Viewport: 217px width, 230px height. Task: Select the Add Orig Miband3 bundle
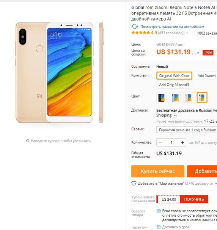pyautogui.click(x=174, y=85)
